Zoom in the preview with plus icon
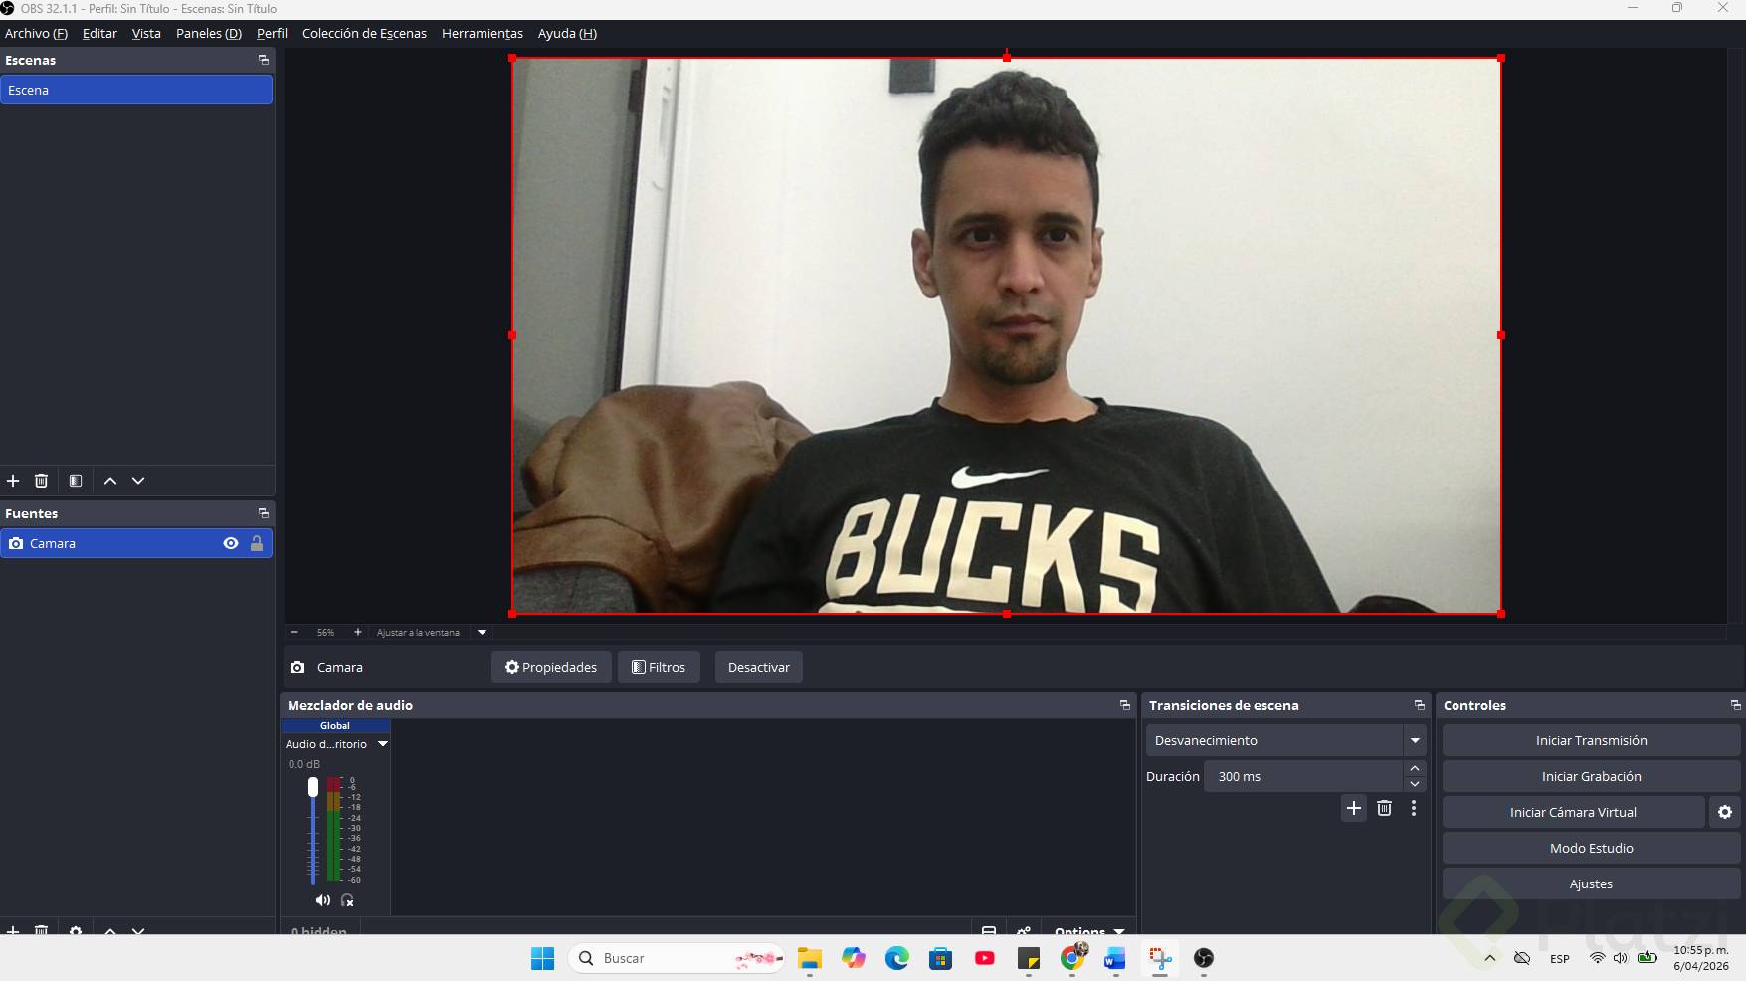The width and height of the screenshot is (1746, 981). click(358, 632)
